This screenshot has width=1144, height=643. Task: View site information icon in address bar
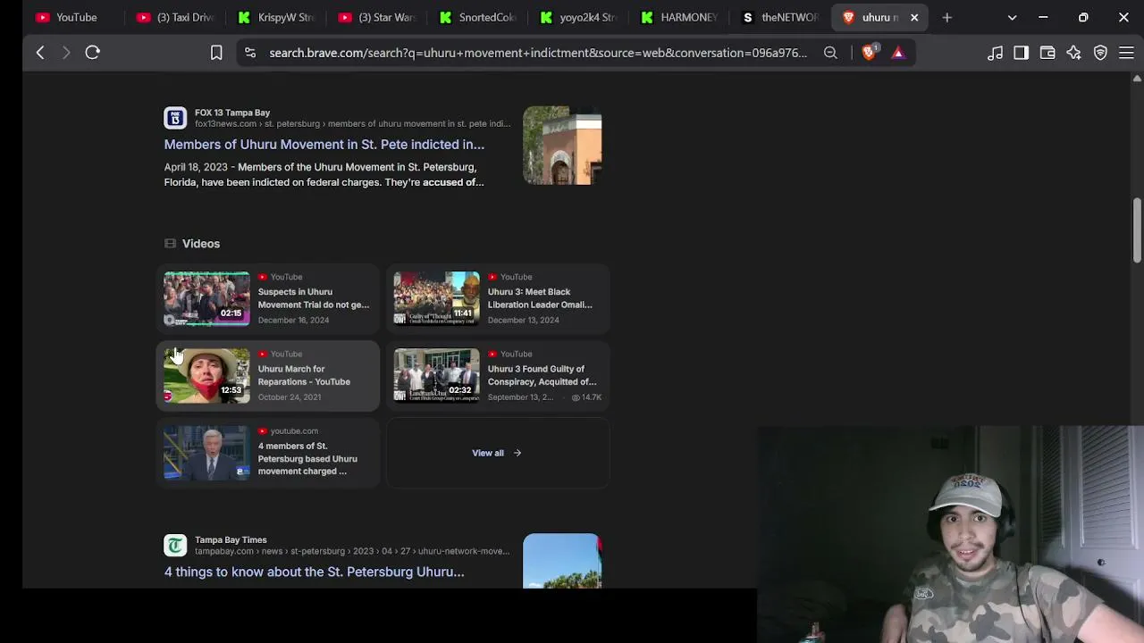[x=250, y=53]
